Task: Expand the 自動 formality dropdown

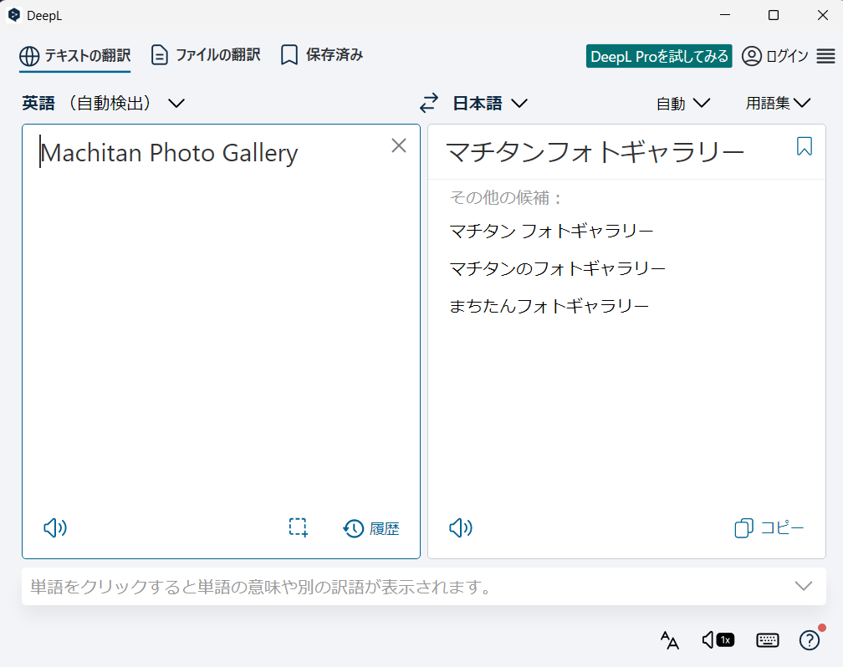Action: point(682,103)
